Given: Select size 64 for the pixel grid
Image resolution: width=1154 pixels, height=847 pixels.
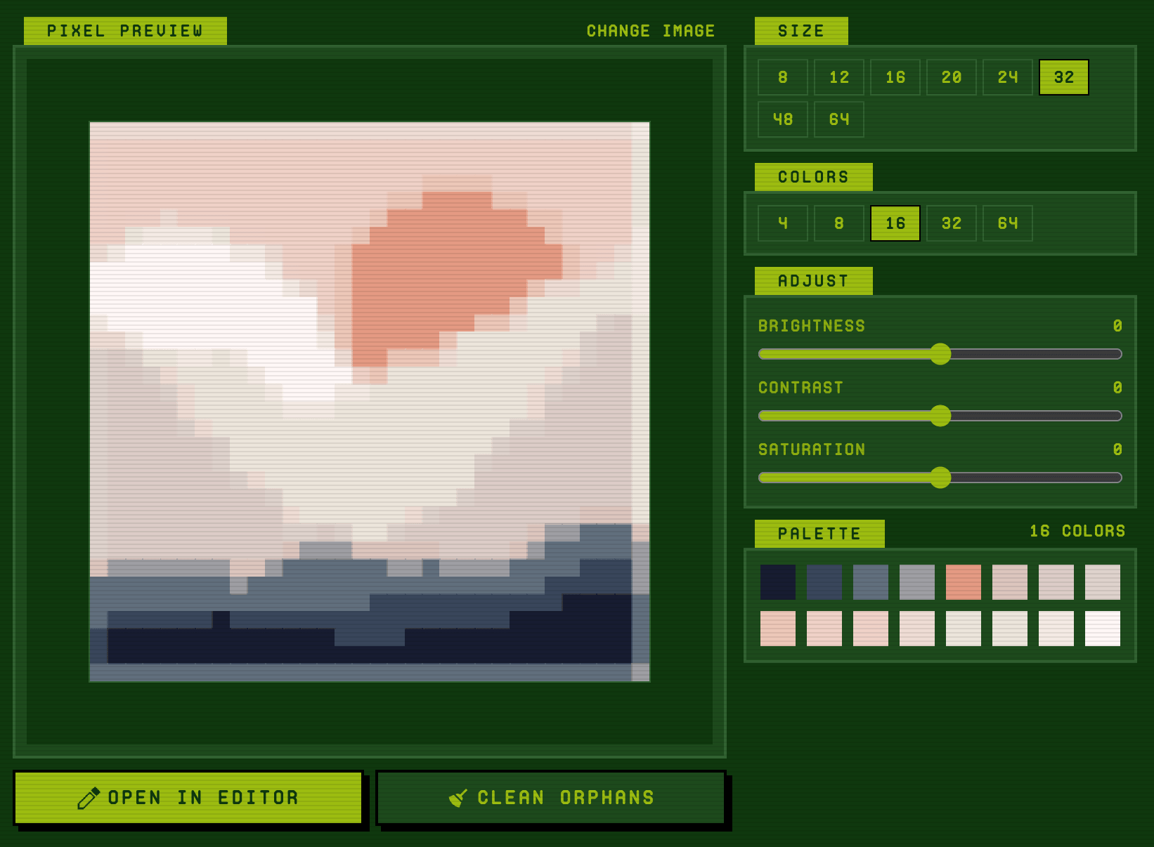Looking at the screenshot, I should (838, 119).
